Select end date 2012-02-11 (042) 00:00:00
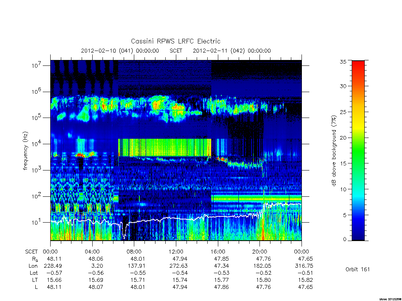The width and height of the screenshot is (402, 301). click(x=232, y=51)
